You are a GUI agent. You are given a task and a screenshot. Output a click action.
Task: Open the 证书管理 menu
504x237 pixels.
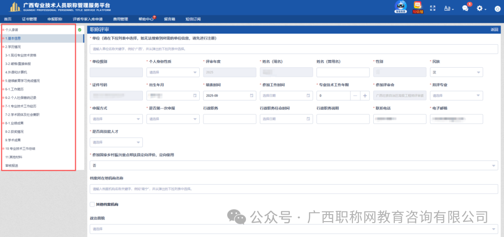tap(29, 19)
